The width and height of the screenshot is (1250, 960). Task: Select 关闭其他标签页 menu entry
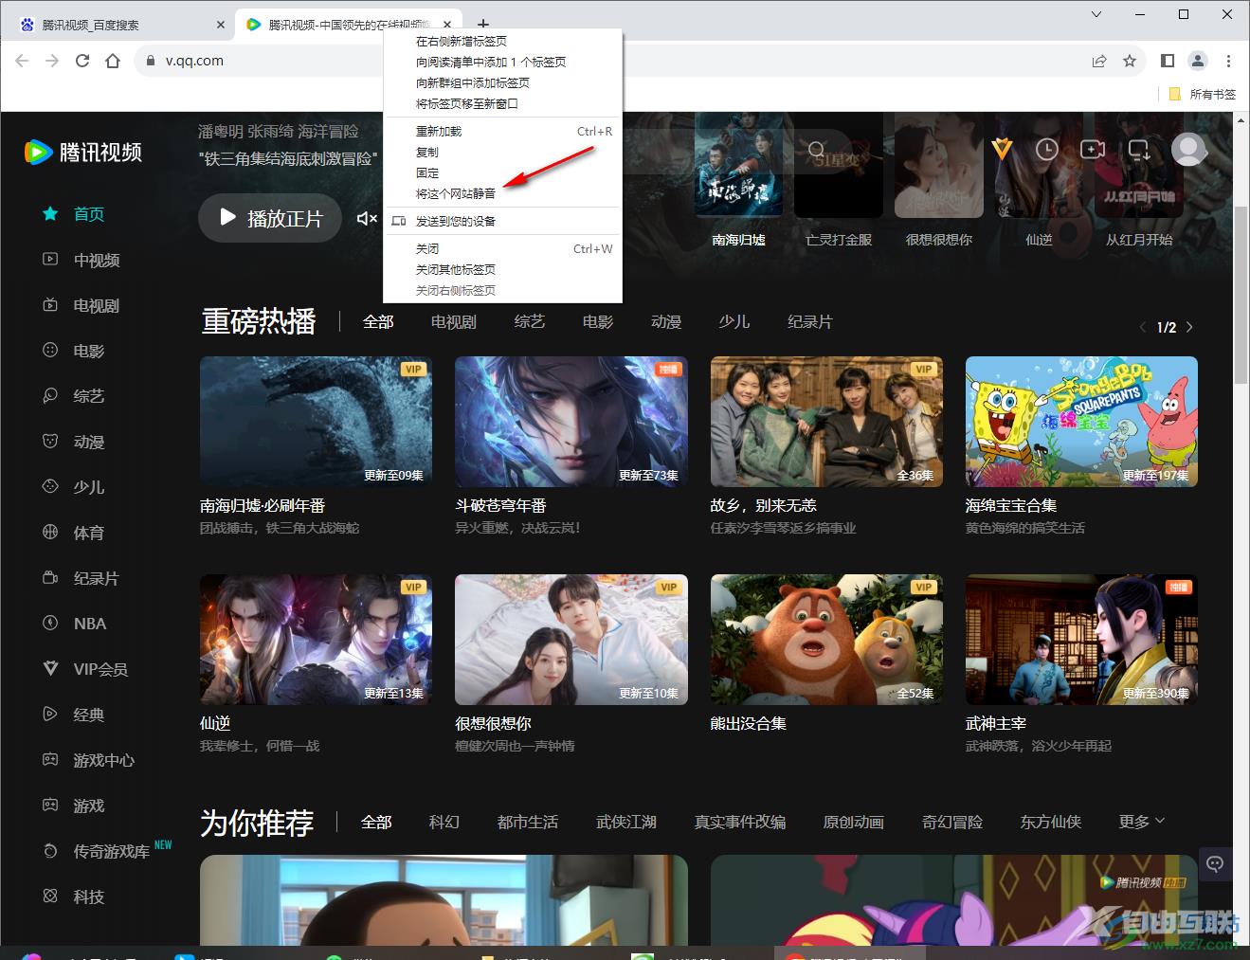tap(502, 269)
